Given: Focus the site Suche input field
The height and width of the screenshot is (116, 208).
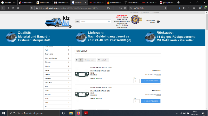Looking at the screenshot, I should point(94,21).
